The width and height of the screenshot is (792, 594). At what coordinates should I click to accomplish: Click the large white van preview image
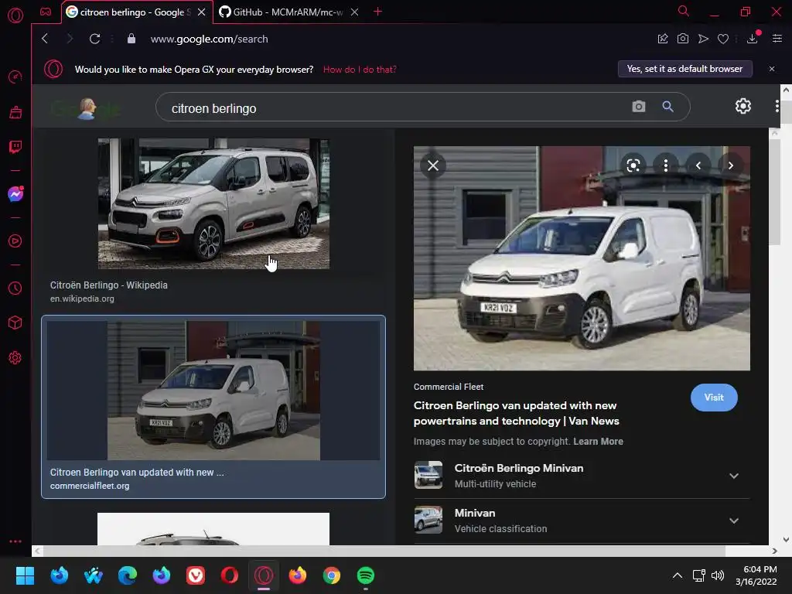point(582,258)
